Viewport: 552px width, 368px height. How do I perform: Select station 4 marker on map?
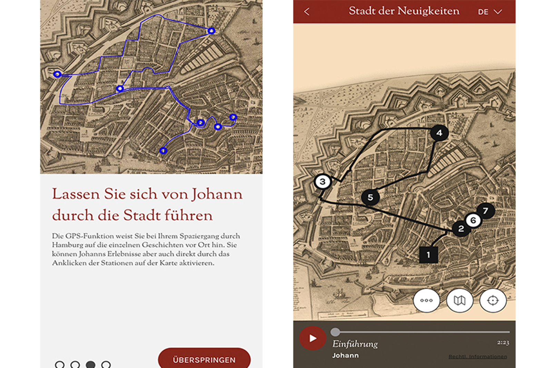pos(439,133)
